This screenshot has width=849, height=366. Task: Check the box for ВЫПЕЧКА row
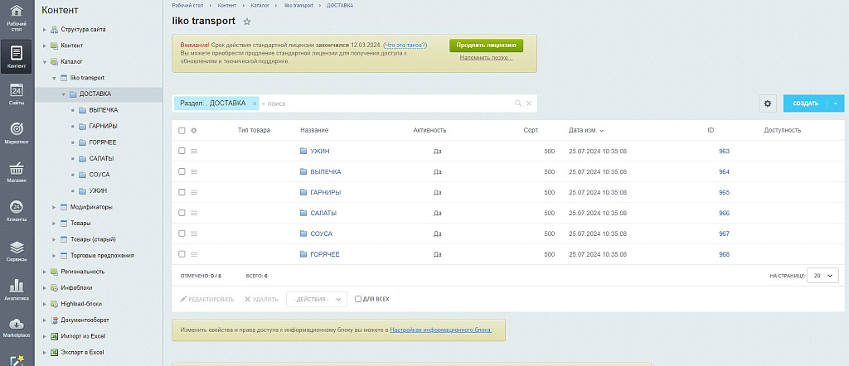(x=182, y=172)
